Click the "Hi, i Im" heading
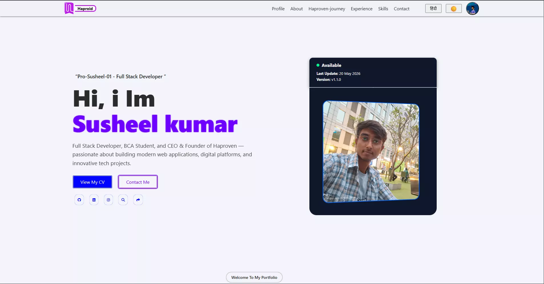544x284 pixels. pyautogui.click(x=114, y=99)
